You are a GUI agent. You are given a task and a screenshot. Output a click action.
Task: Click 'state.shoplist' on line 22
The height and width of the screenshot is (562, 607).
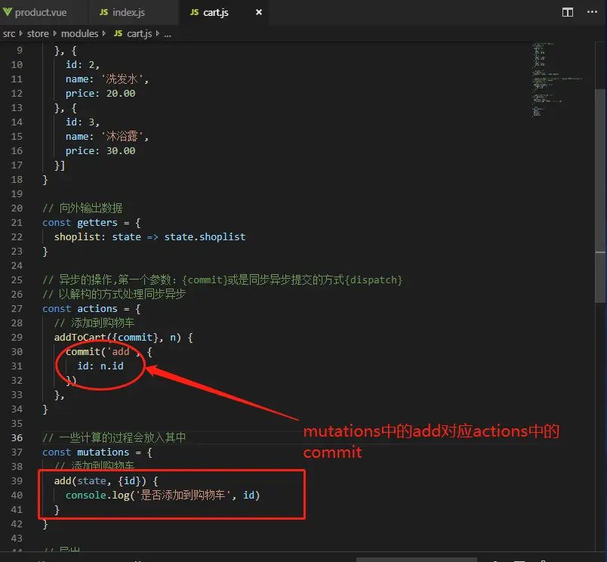(x=205, y=237)
